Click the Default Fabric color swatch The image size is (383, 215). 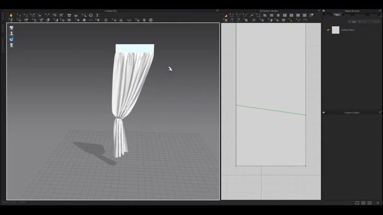click(x=336, y=30)
